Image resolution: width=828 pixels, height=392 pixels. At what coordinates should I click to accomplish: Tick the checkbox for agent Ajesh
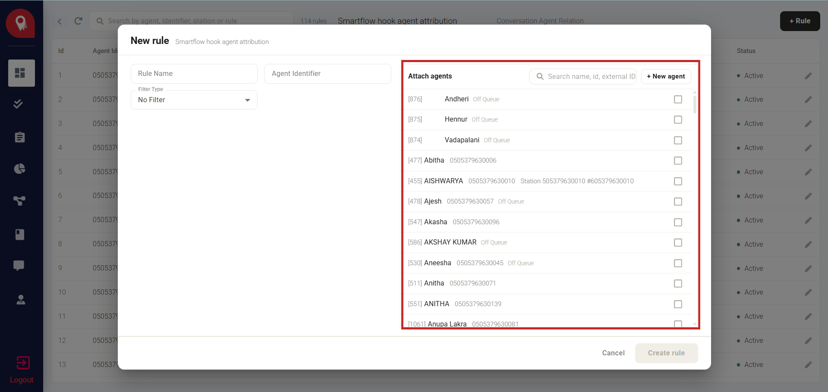[678, 201]
